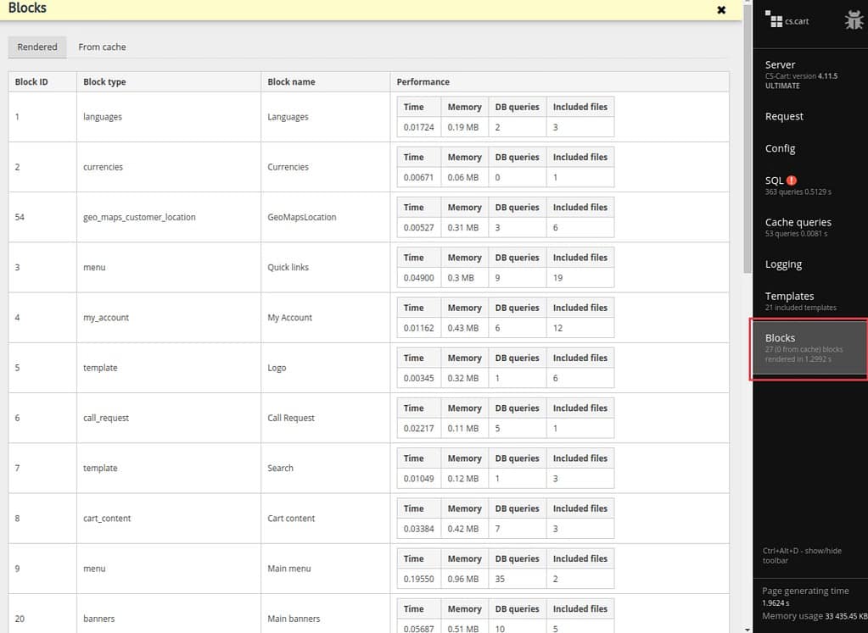Click the SQL red warning badge
Viewport: 868px width, 633px height.
coord(792,180)
